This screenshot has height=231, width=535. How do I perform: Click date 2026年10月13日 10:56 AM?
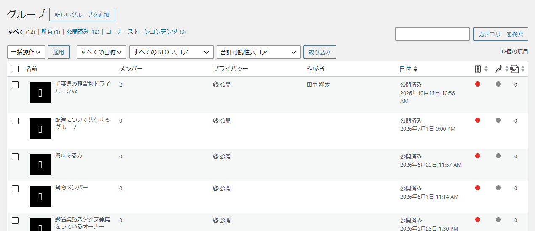click(428, 97)
